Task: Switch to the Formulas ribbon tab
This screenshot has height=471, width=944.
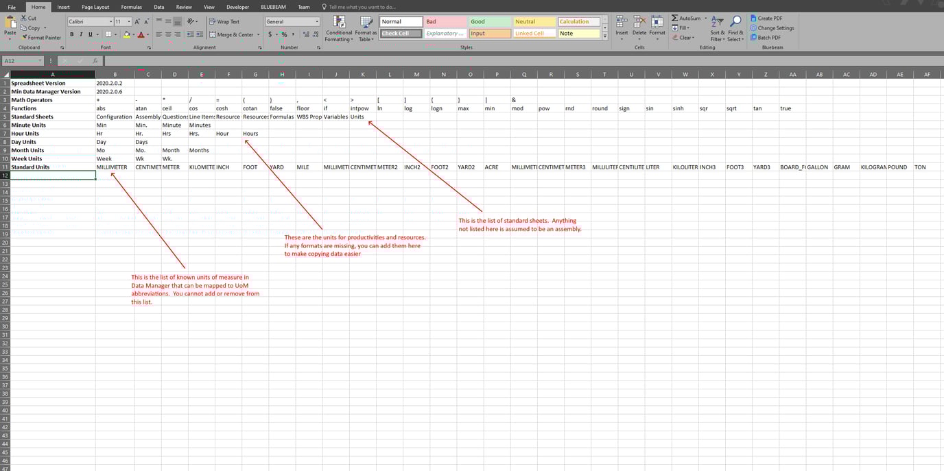Action: coord(131,6)
